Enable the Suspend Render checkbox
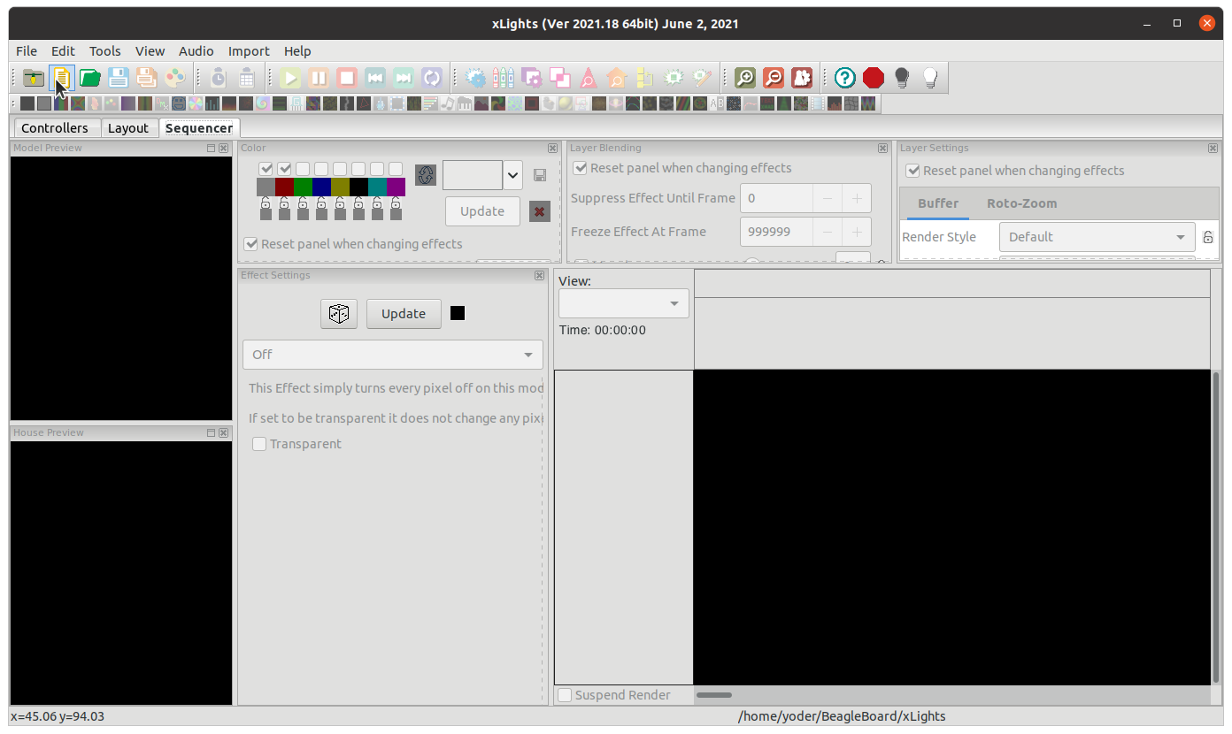1232x734 pixels. [565, 695]
